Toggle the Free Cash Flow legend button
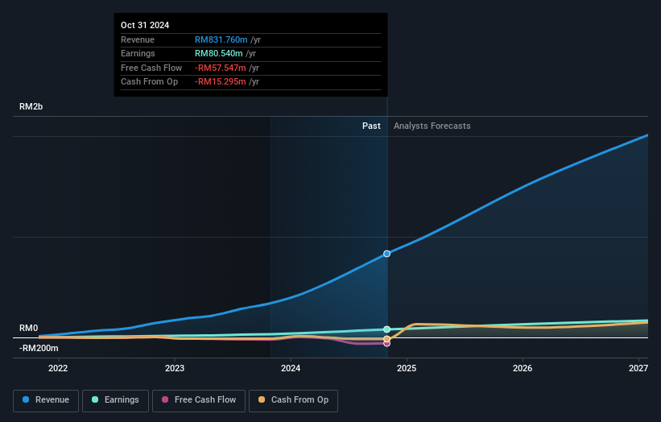661x422 pixels. tap(199, 400)
